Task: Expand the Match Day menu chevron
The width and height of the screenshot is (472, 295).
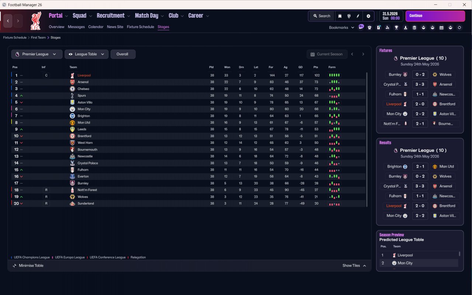Action: click(x=162, y=16)
